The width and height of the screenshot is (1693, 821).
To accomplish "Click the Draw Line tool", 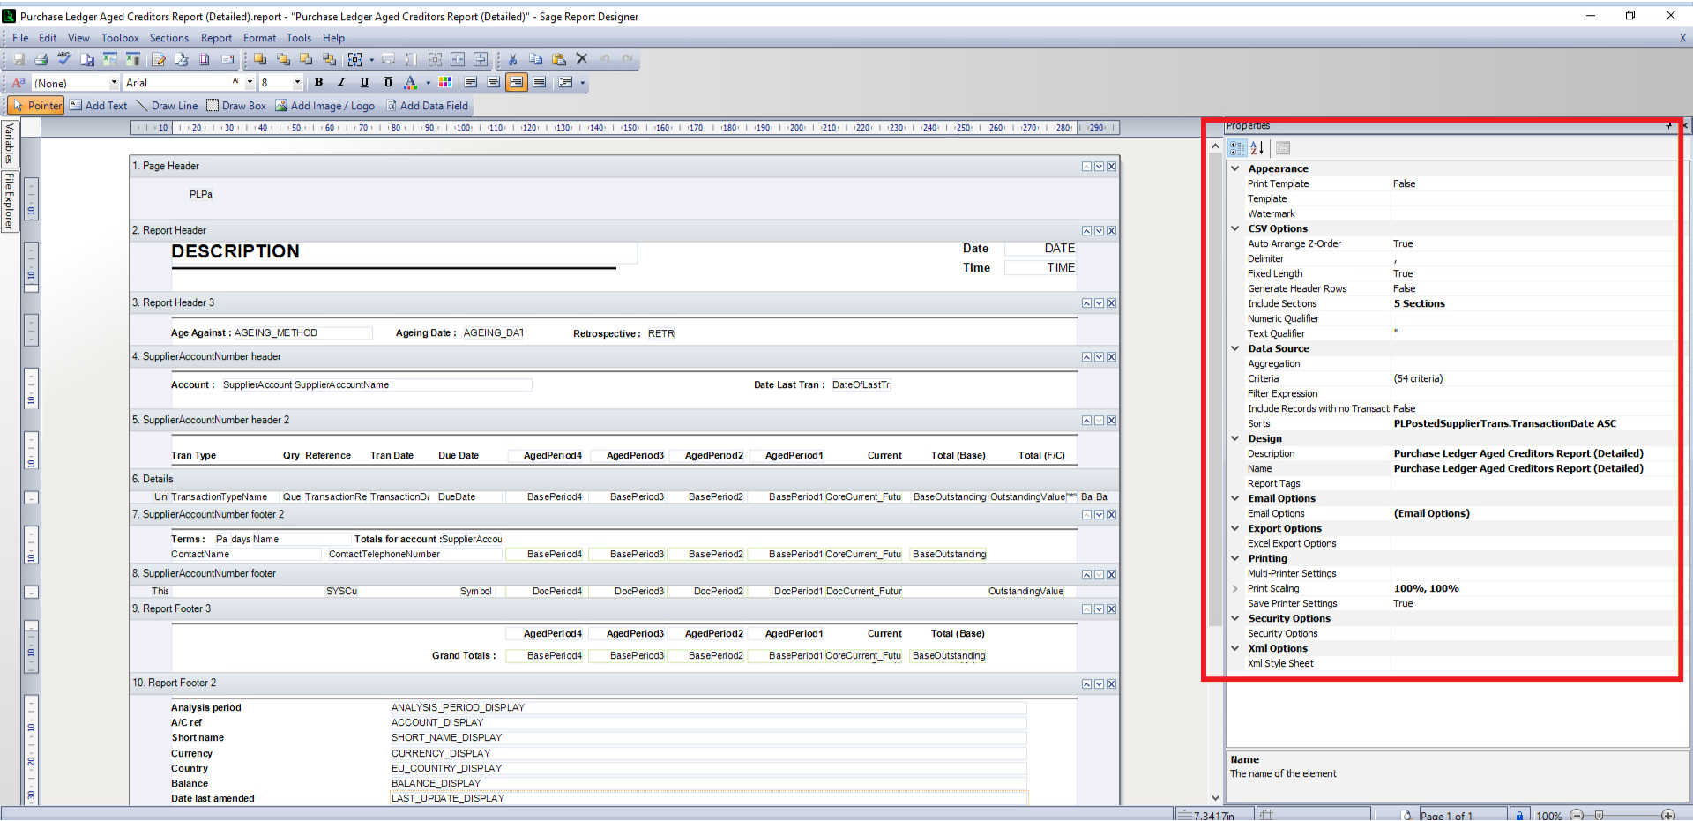I will coord(167,106).
